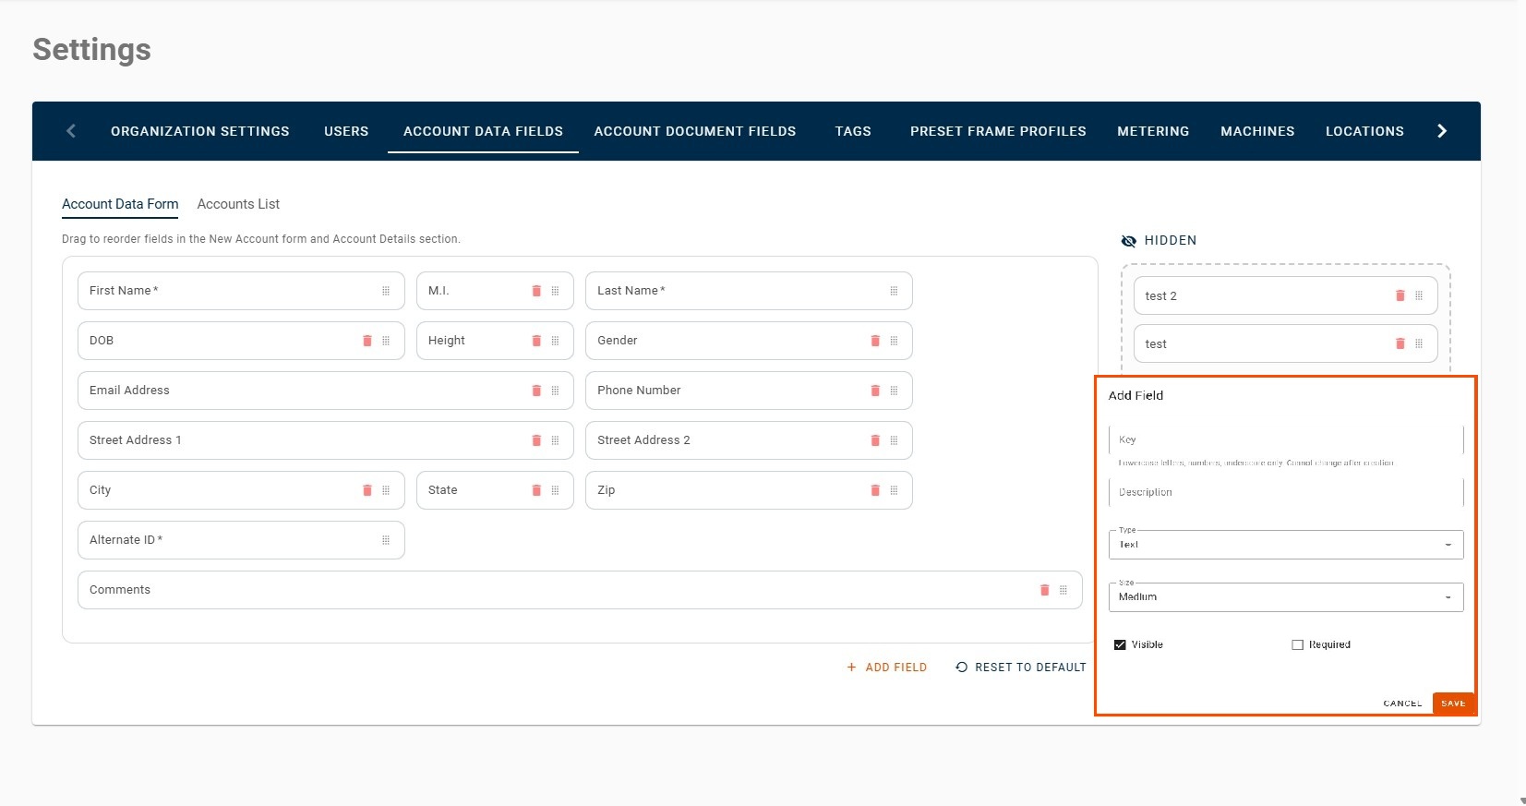Switch to Organization Settings tab
The image size is (1526, 806).
pyautogui.click(x=200, y=131)
